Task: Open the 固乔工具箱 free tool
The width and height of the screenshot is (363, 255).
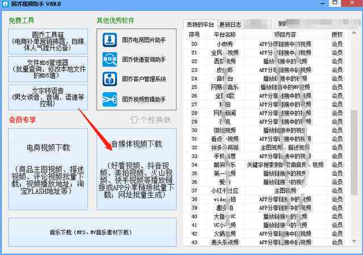Action: tap(48, 41)
